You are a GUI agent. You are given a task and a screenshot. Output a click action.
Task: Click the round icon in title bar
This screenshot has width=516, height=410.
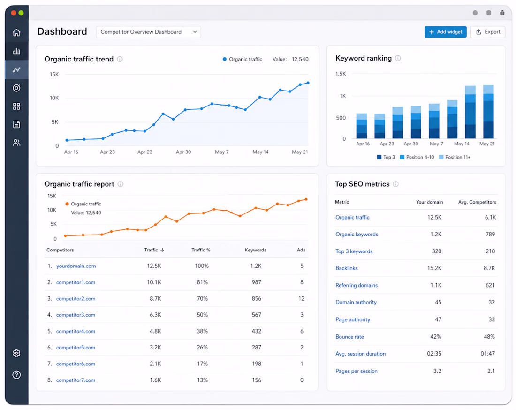point(475,13)
